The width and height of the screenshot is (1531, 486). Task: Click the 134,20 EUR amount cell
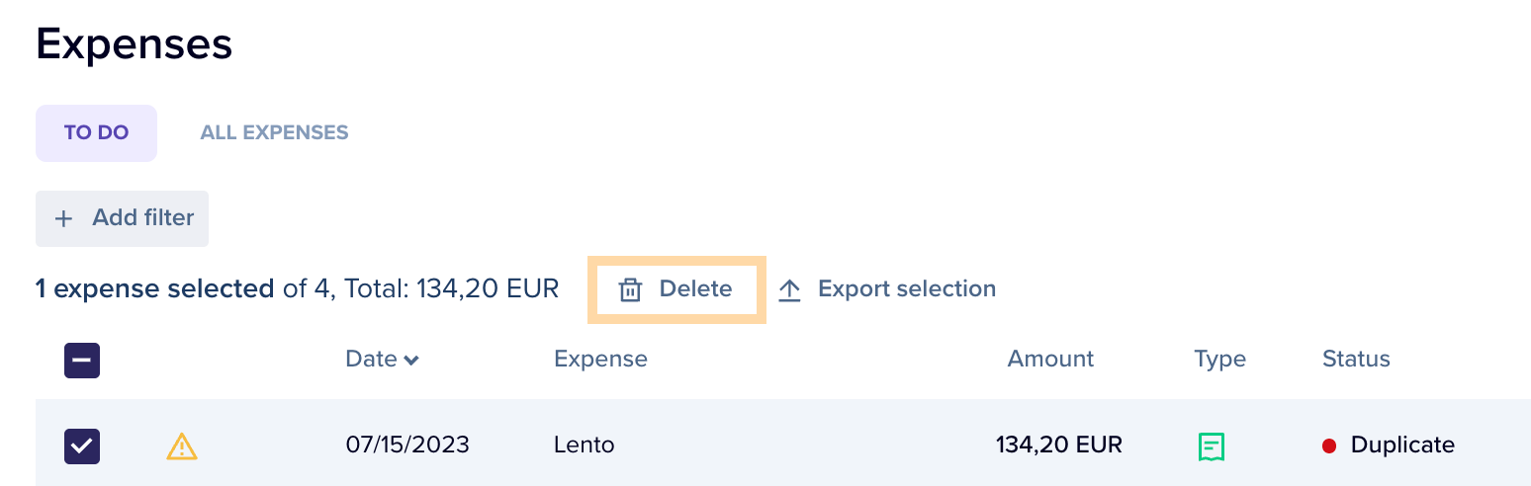(1059, 445)
